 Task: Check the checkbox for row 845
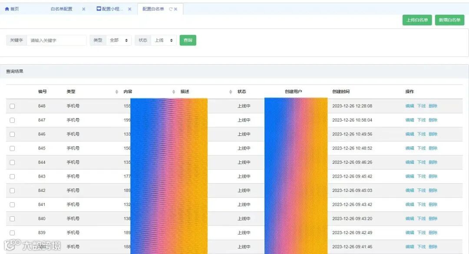pyautogui.click(x=12, y=148)
